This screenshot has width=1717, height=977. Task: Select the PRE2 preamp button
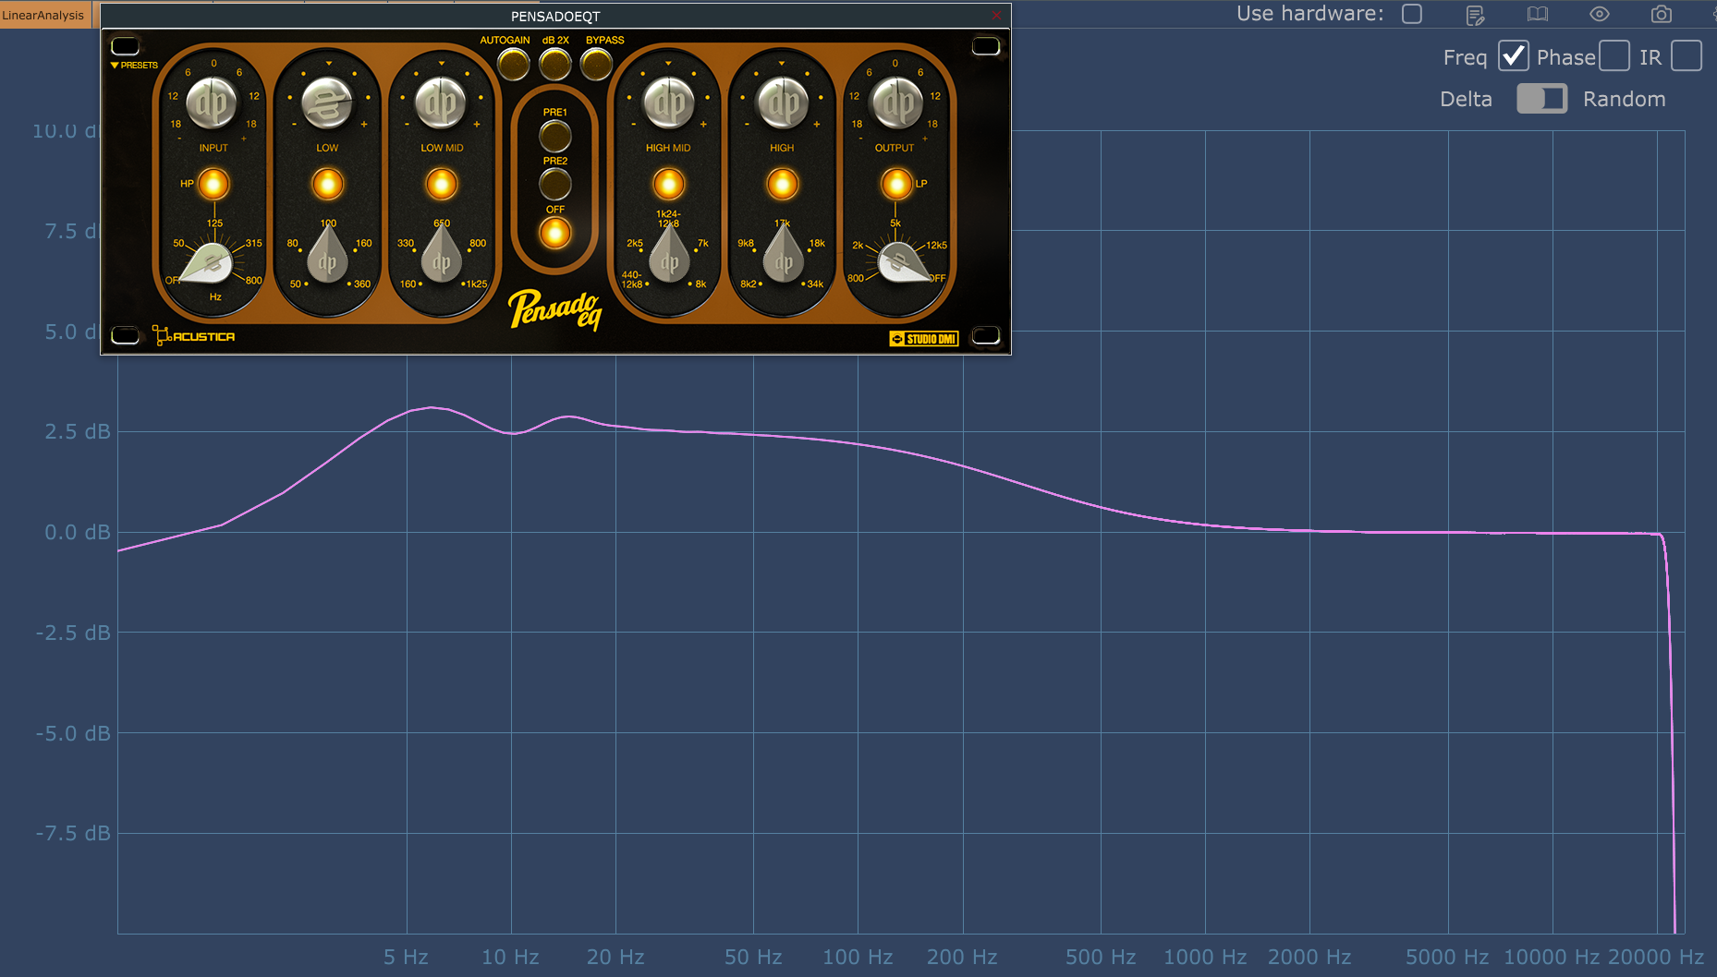pyautogui.click(x=554, y=185)
